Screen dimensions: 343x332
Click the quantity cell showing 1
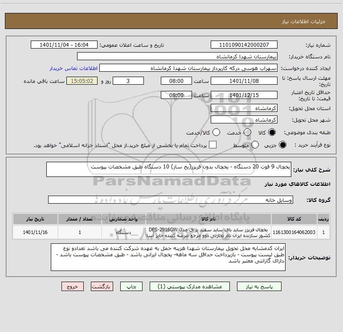pos(80,232)
